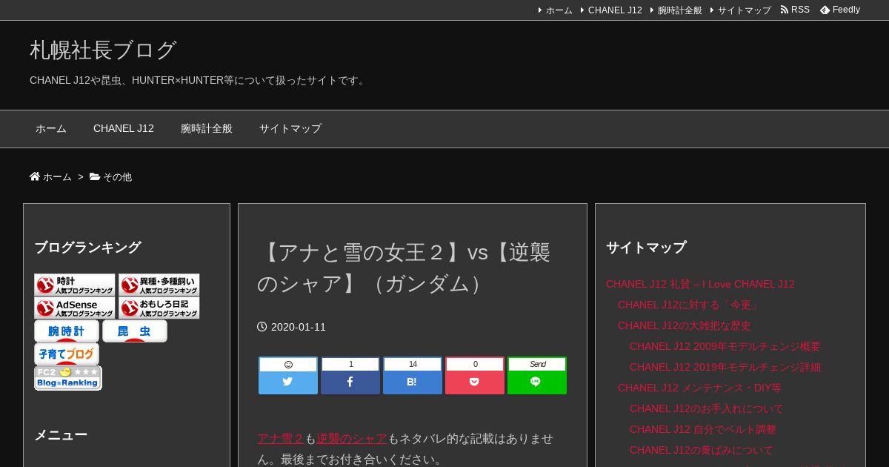Open CHANEL J12 in the top utility bar

615,10
